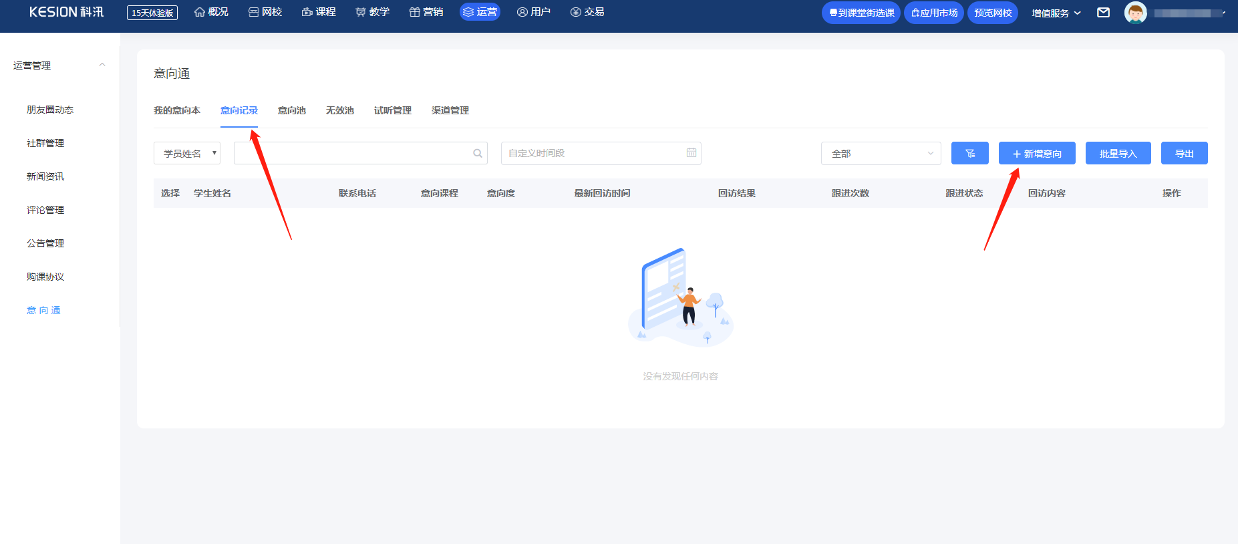Open 社群管理 in the sidebar
The width and height of the screenshot is (1238, 544).
[45, 143]
